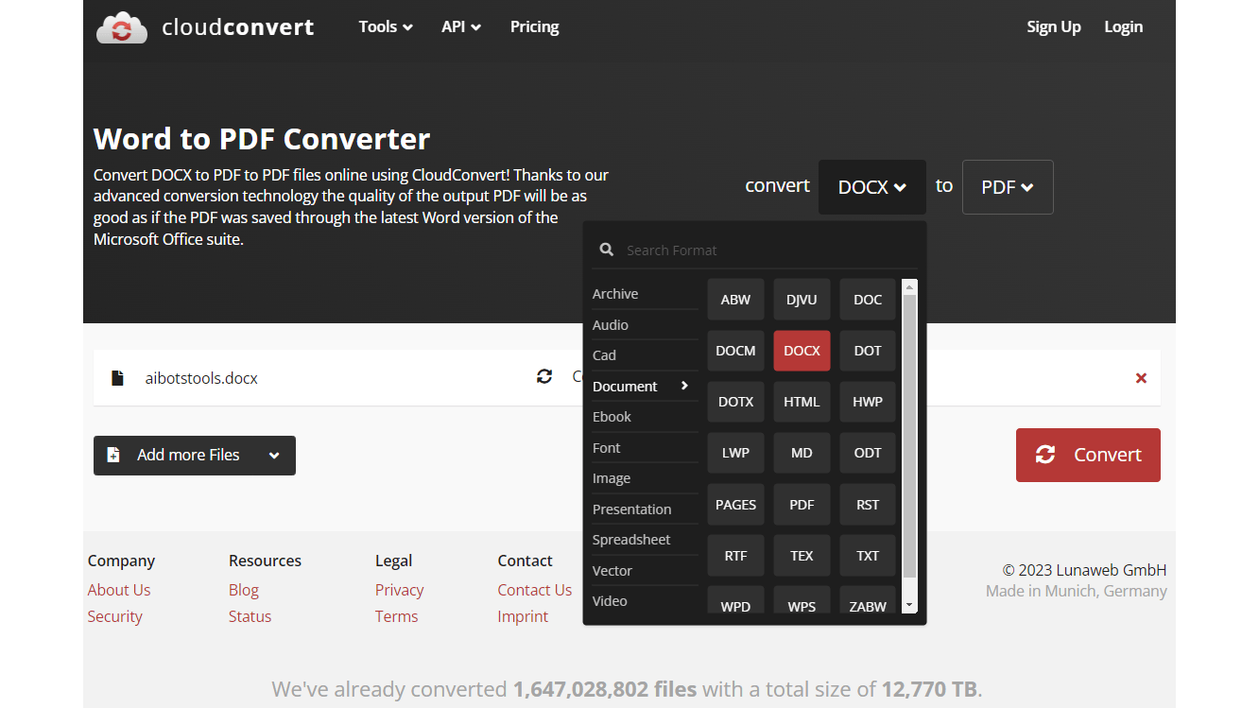
Task: Choose the RST format button
Action: click(868, 505)
